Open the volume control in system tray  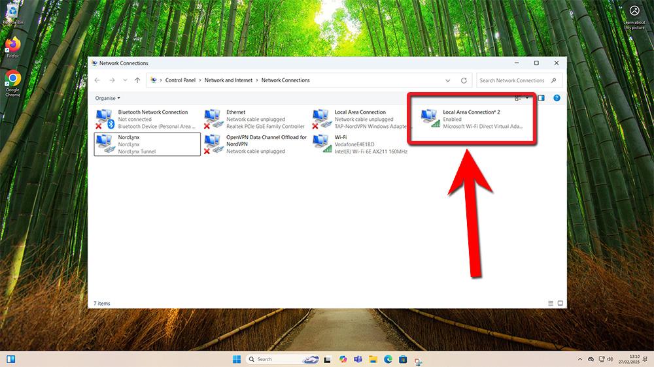(610, 359)
